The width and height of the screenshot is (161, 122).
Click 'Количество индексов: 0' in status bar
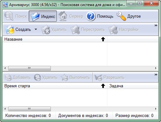point(28,116)
